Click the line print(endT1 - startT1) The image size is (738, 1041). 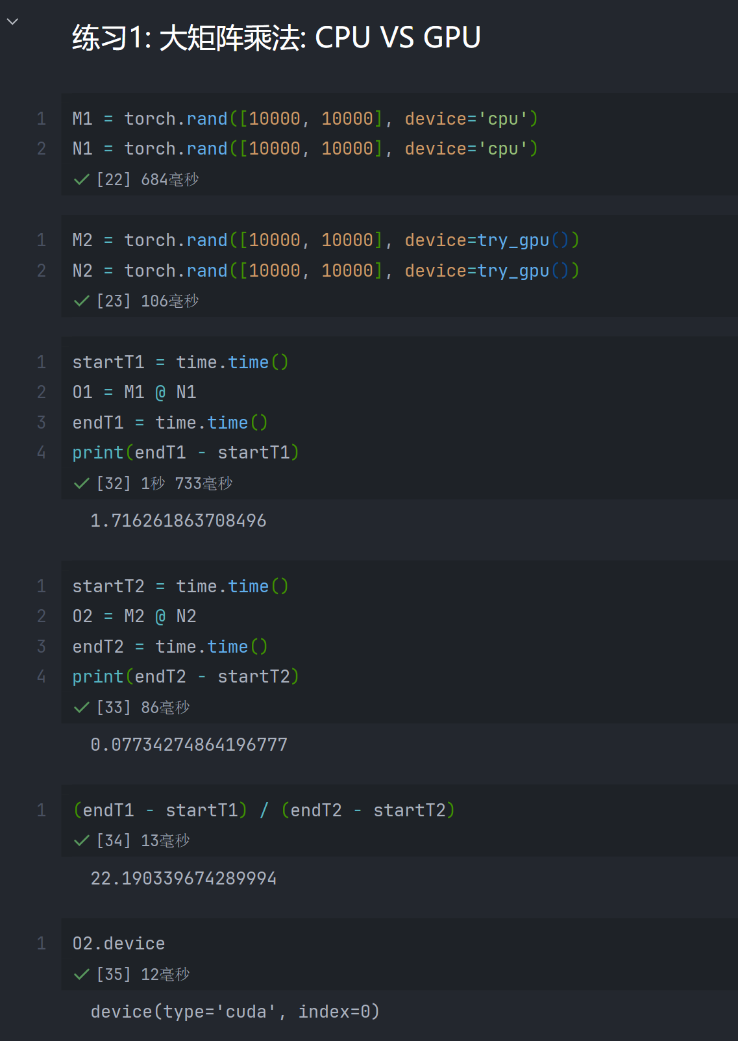[186, 453]
